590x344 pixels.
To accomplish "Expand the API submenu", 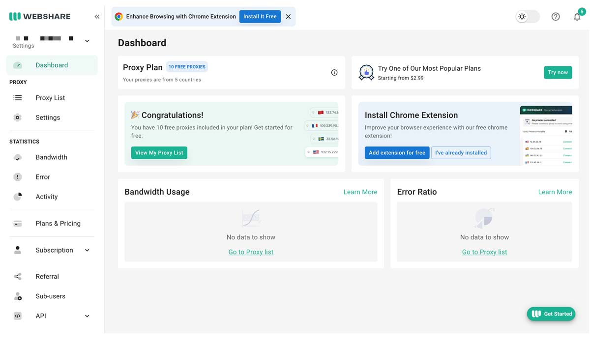I will 87,316.
